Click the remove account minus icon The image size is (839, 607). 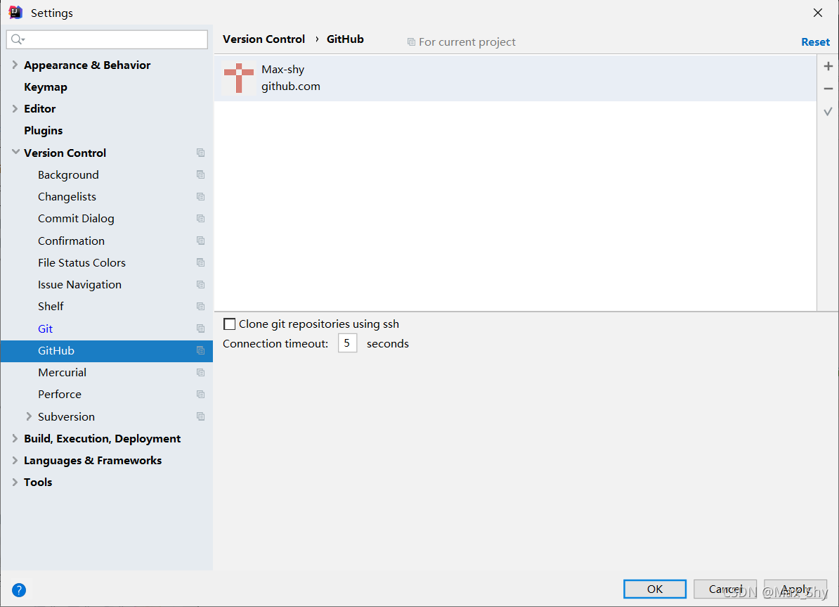click(x=828, y=89)
